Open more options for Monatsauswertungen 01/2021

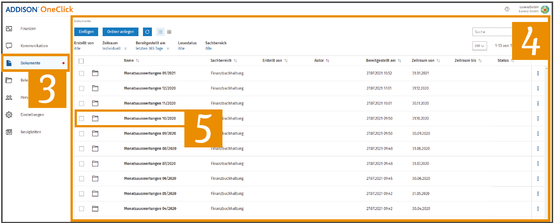point(538,73)
